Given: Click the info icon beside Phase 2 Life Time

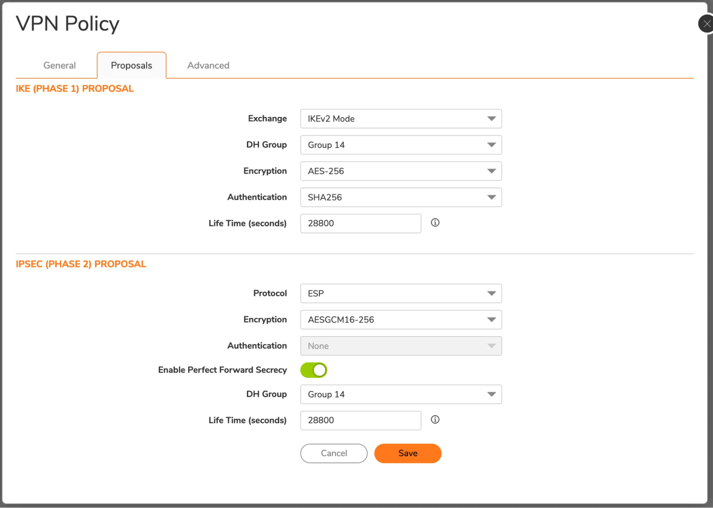Looking at the screenshot, I should [435, 420].
